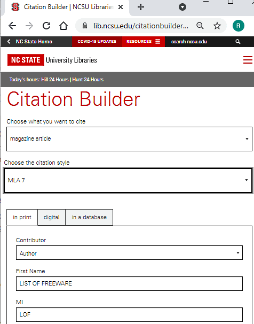Image resolution: width=254 pixels, height=324 pixels.
Task: Open a new tab with plus button
Action: pyautogui.click(x=141, y=7)
